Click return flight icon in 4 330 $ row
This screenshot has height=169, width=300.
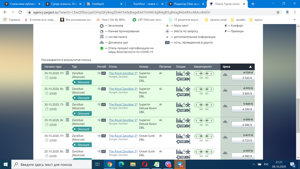click(x=209, y=105)
